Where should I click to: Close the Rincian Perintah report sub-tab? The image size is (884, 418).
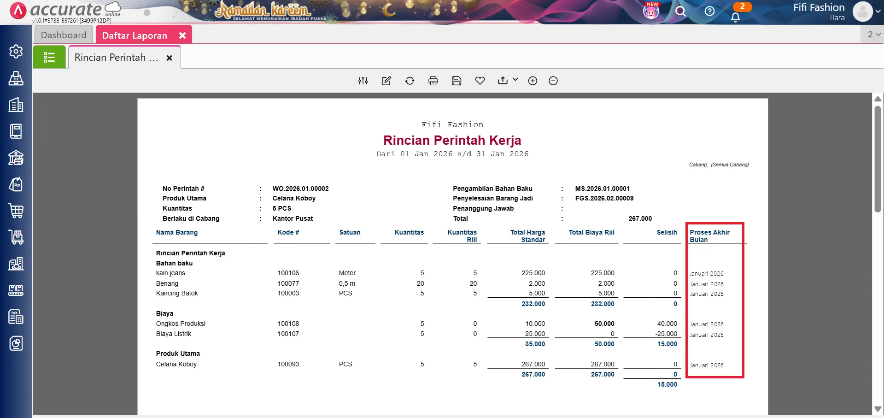[170, 58]
